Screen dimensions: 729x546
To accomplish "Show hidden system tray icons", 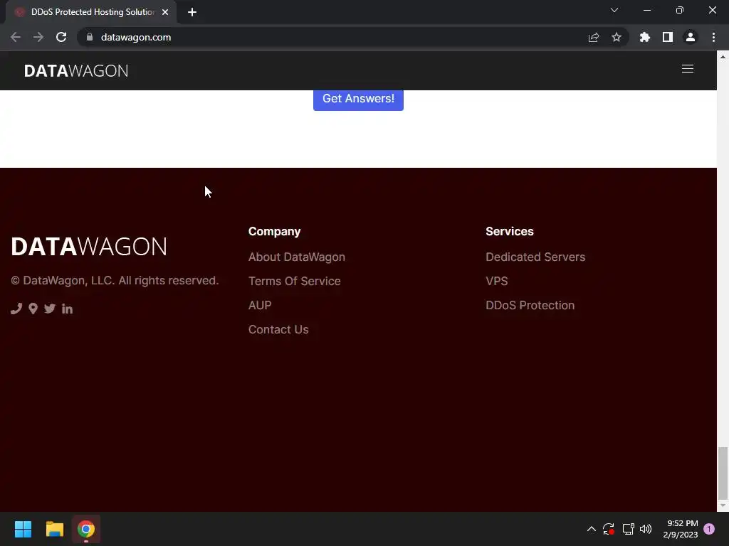I will point(592,529).
